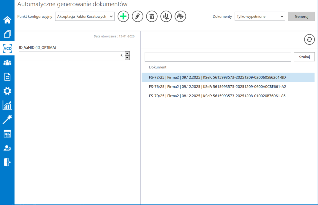
Task: Select the ACD module in sidebar
Action: click(x=7, y=49)
